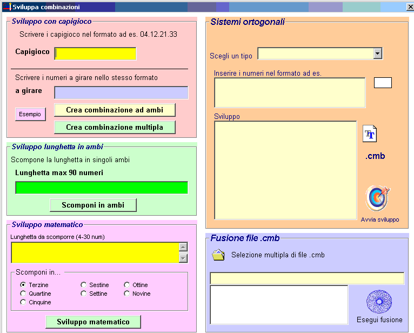Click Scomponi in ambi button
The height and width of the screenshot is (333, 414).
[93, 205]
